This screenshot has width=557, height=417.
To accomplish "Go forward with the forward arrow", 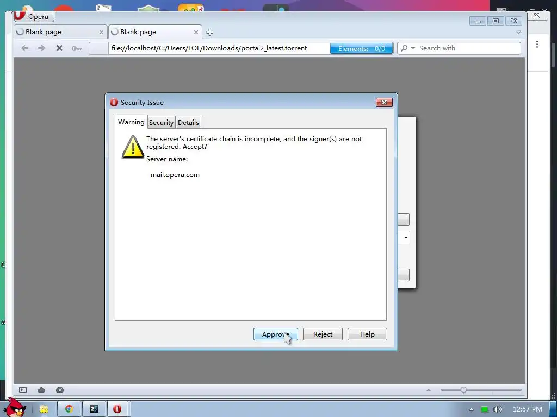I will tap(41, 48).
